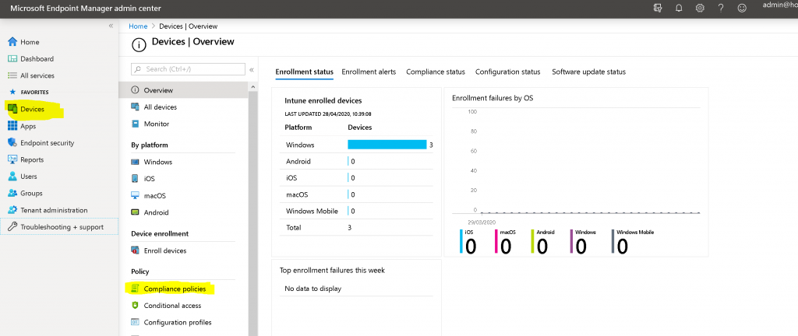
Task: Switch to the Compliance status tab
Action: point(436,72)
